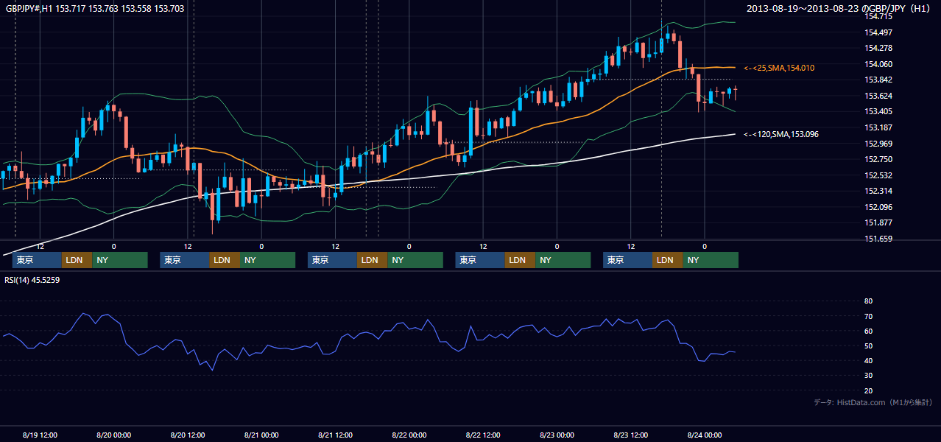The image size is (941, 442).
Task: Click the 25 SMA 154.010 label
Action: 779,68
